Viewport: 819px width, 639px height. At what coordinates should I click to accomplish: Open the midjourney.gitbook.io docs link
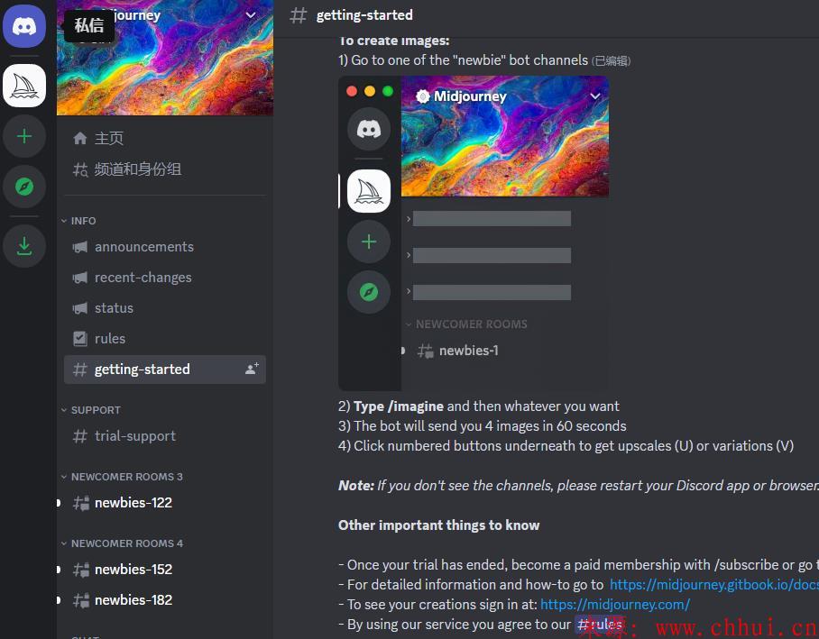tap(714, 585)
